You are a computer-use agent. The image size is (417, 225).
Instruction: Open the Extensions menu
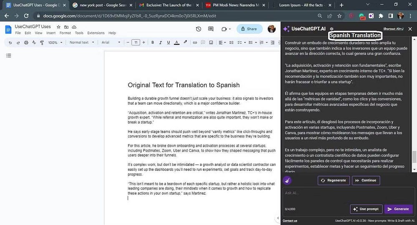click(x=95, y=33)
